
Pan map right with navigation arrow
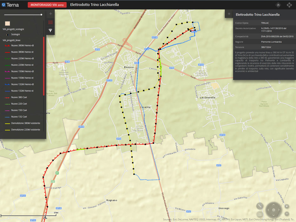click(x=279, y=210)
